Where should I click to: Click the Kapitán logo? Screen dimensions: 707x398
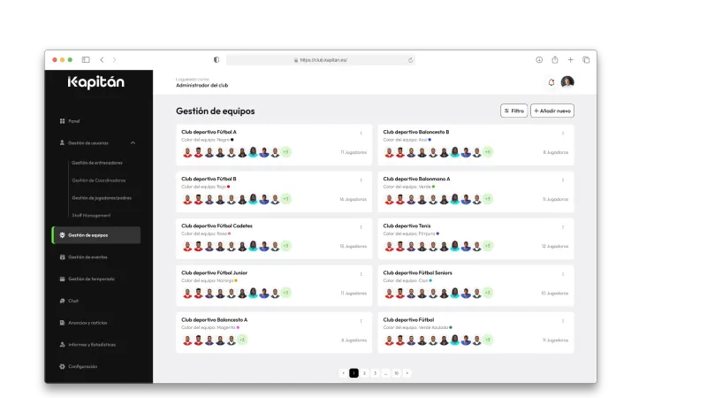(95, 82)
